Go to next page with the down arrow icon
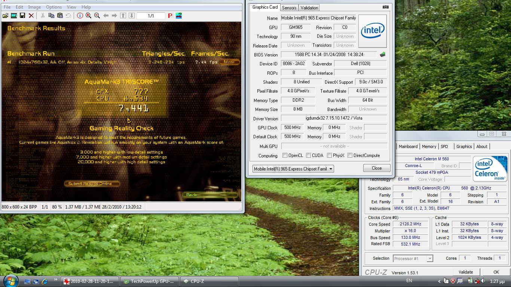The width and height of the screenshot is (511, 287). tap(132, 16)
